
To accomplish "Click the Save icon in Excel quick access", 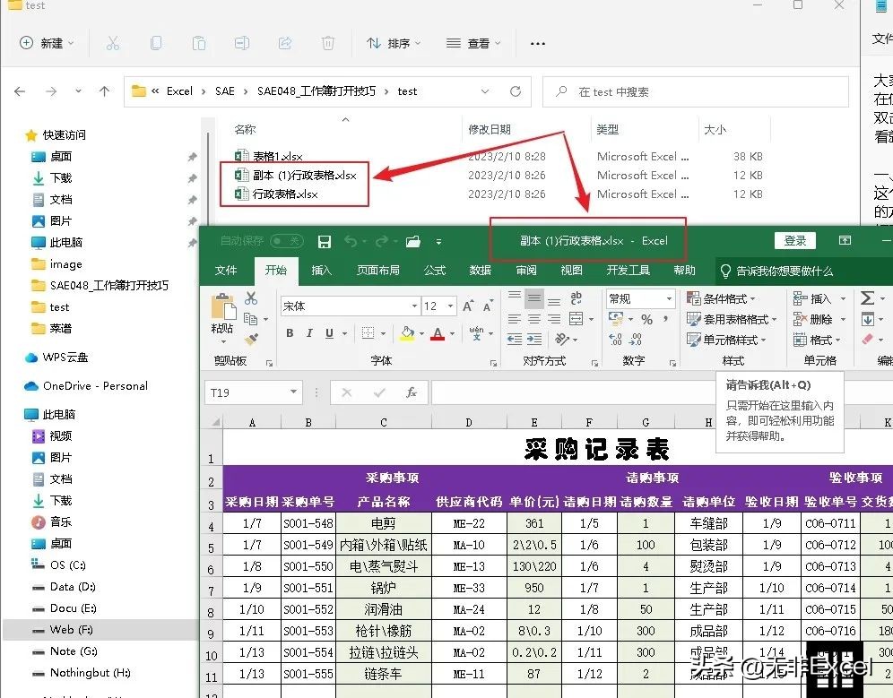I will (324, 241).
